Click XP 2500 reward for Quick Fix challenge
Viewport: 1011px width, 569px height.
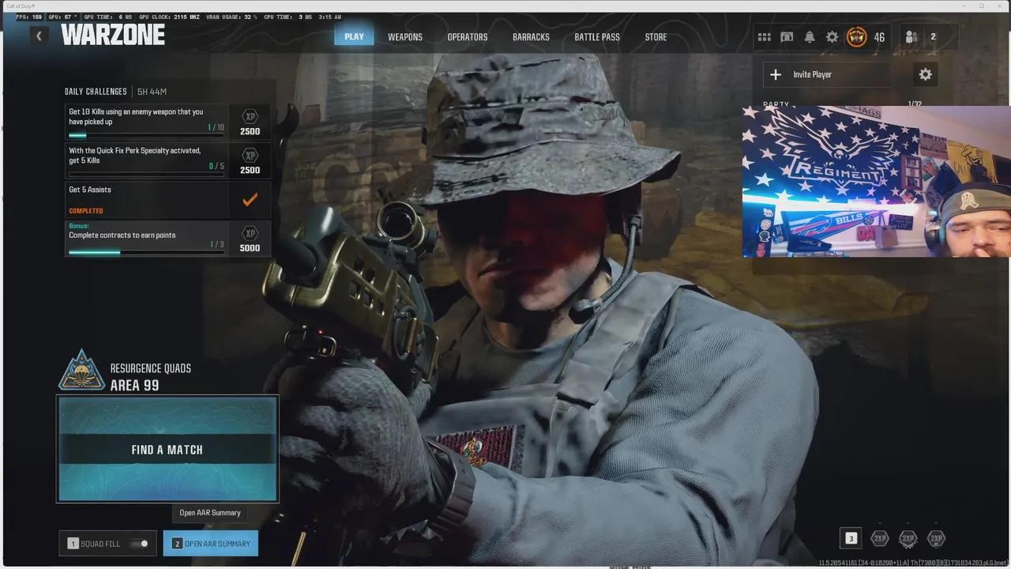coord(250,161)
